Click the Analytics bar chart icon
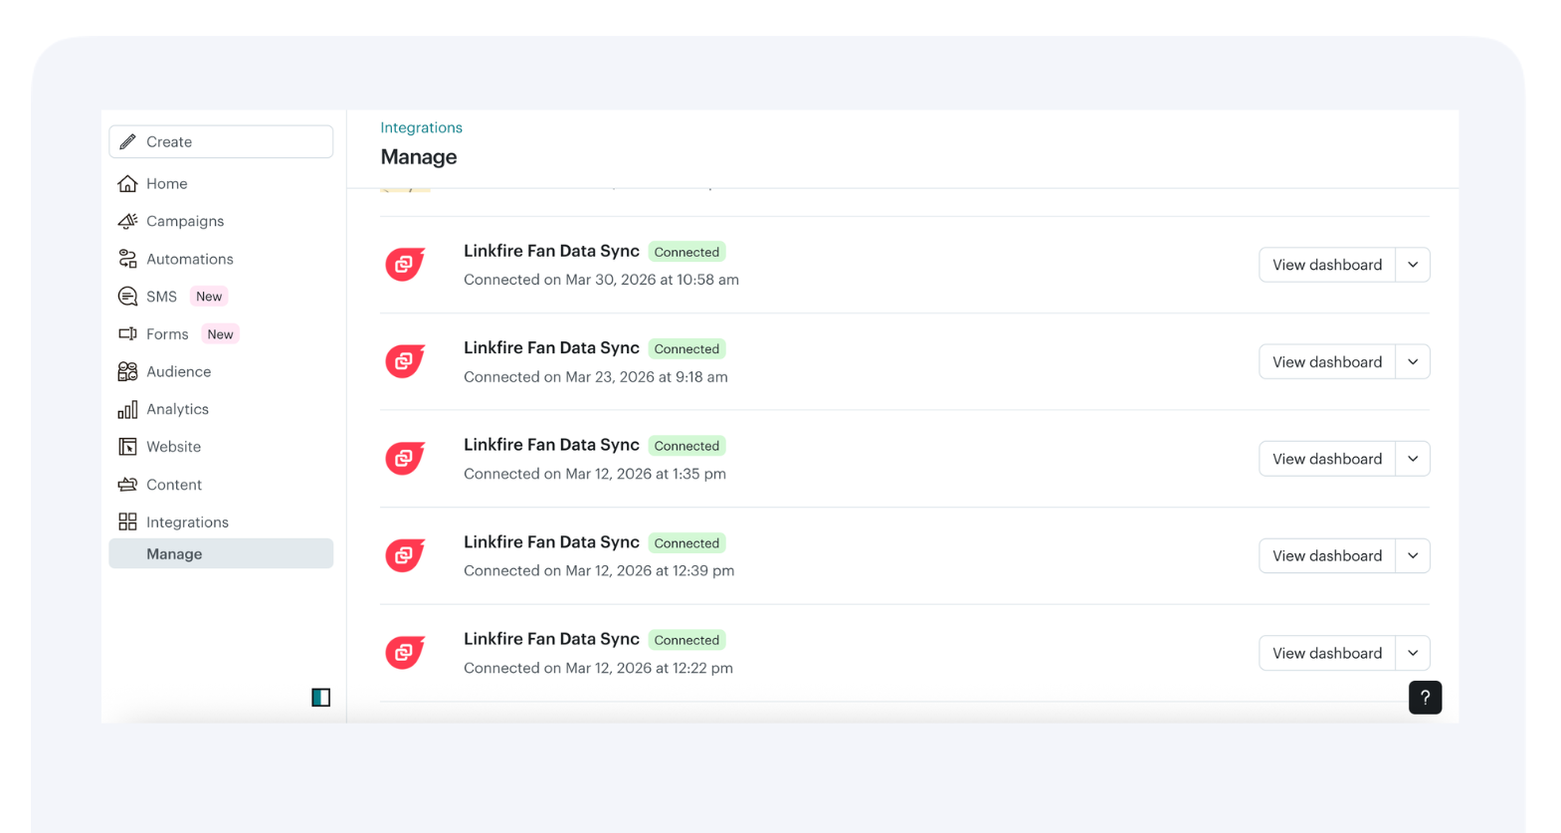The width and height of the screenshot is (1561, 833). [127, 409]
